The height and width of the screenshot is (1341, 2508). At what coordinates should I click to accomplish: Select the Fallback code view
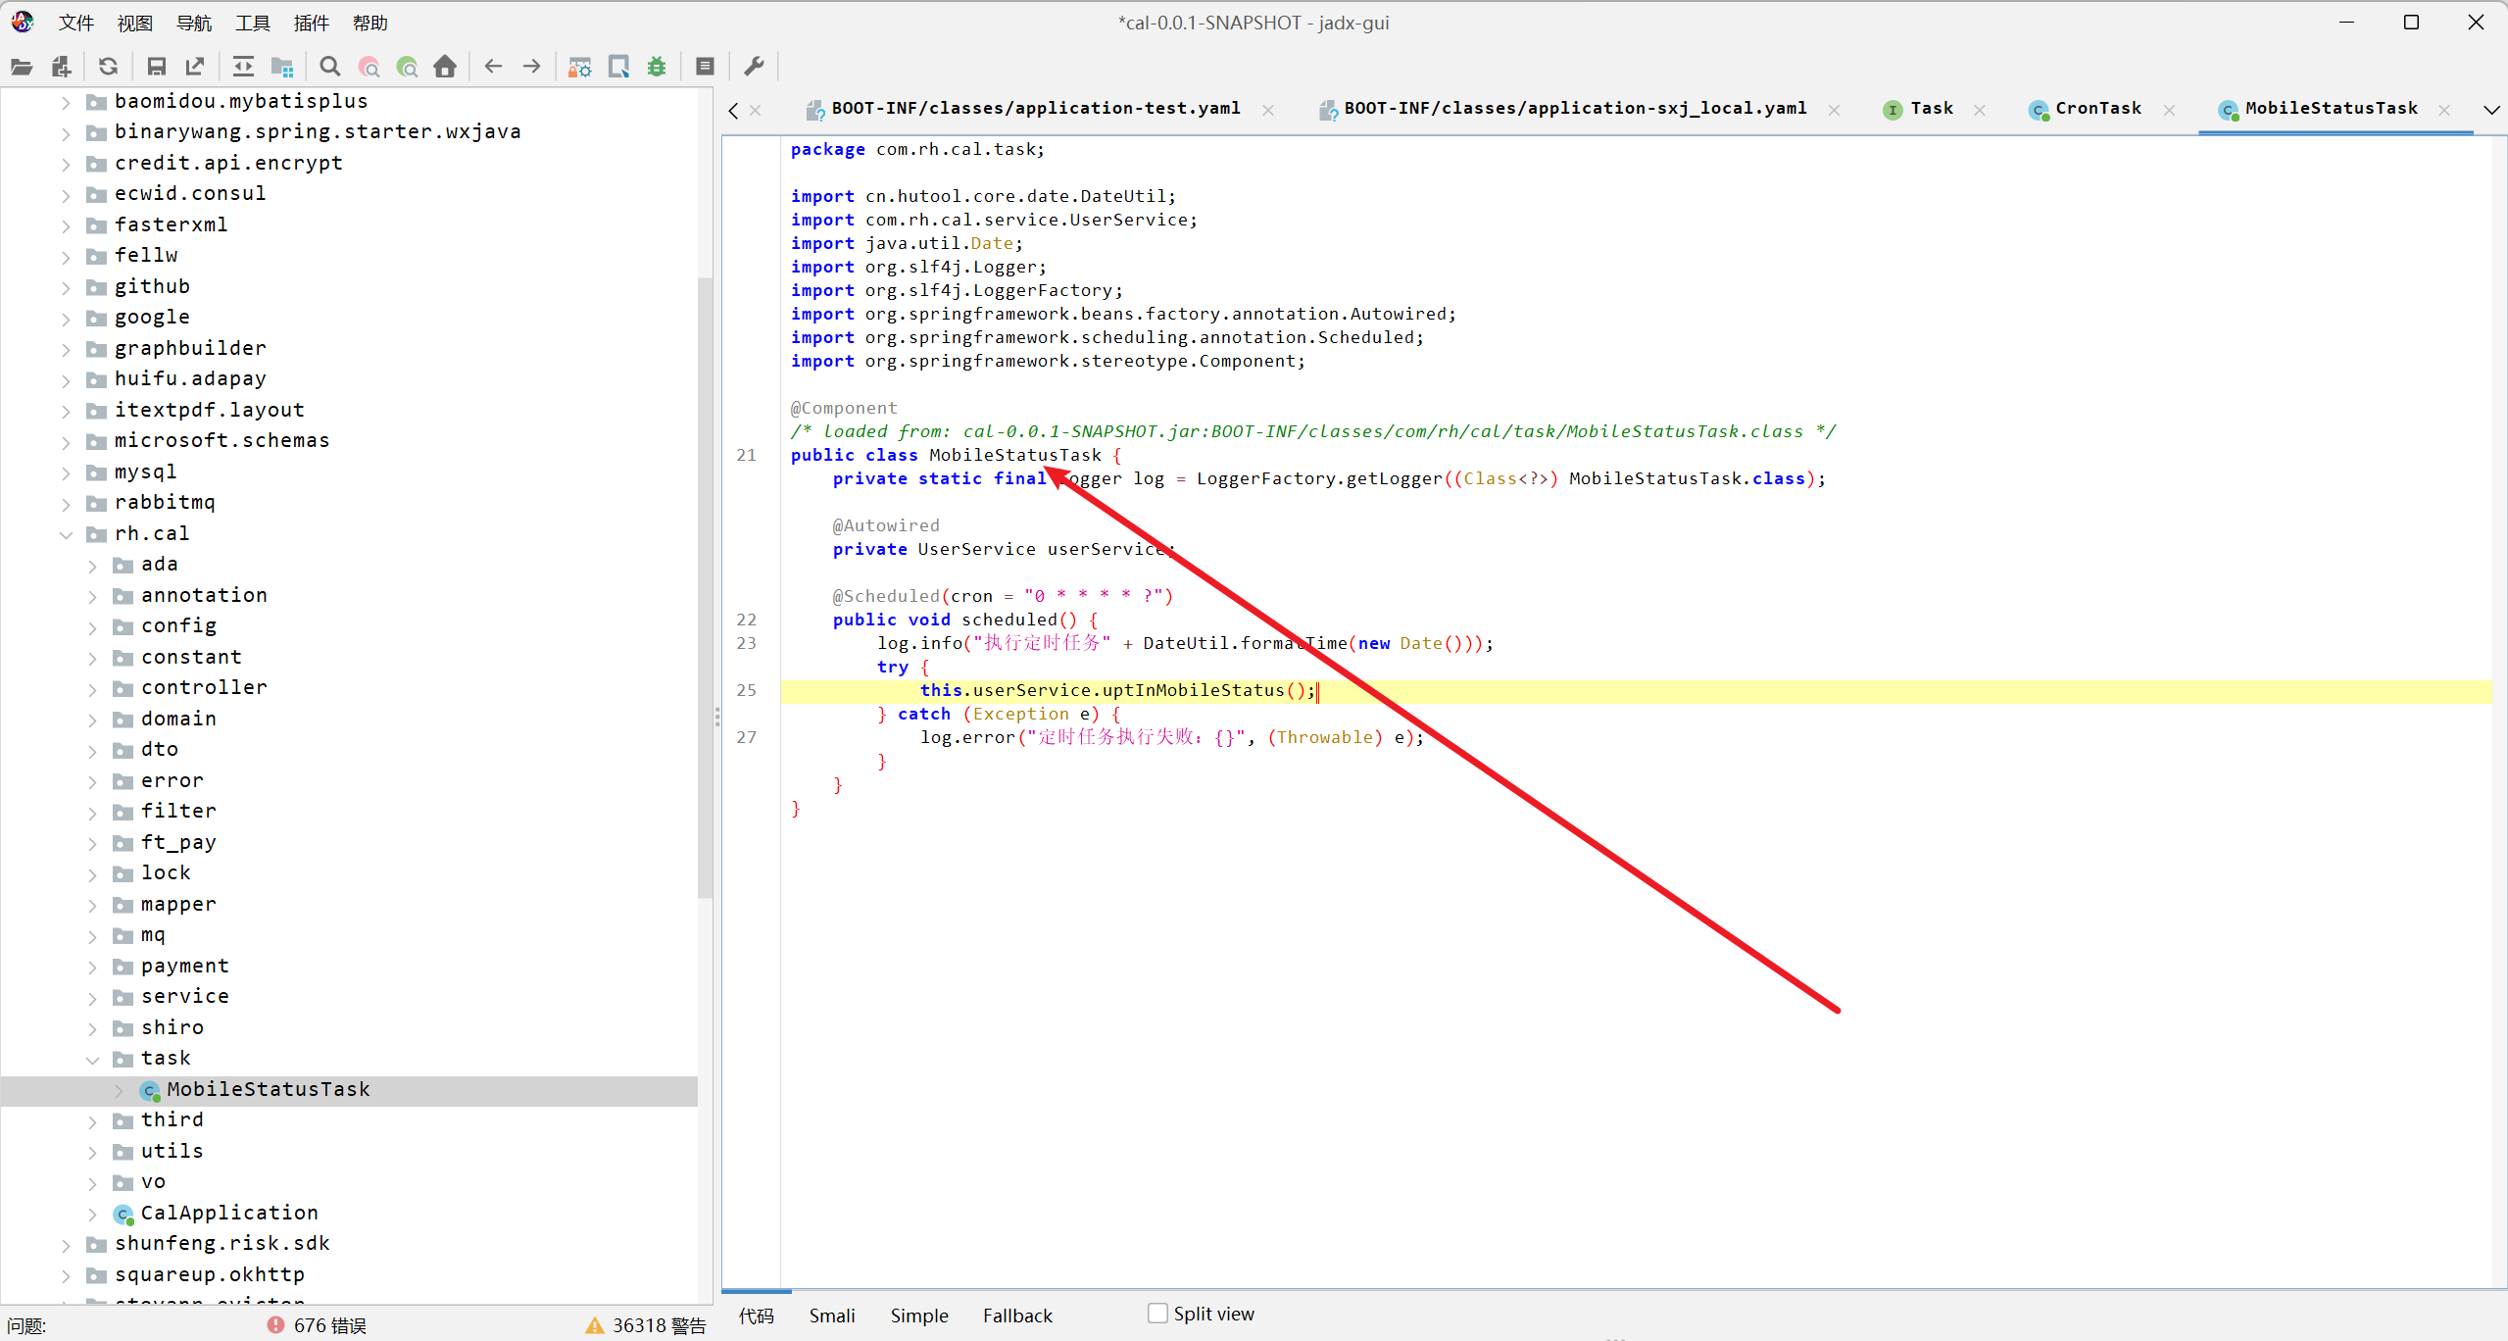click(1016, 1316)
